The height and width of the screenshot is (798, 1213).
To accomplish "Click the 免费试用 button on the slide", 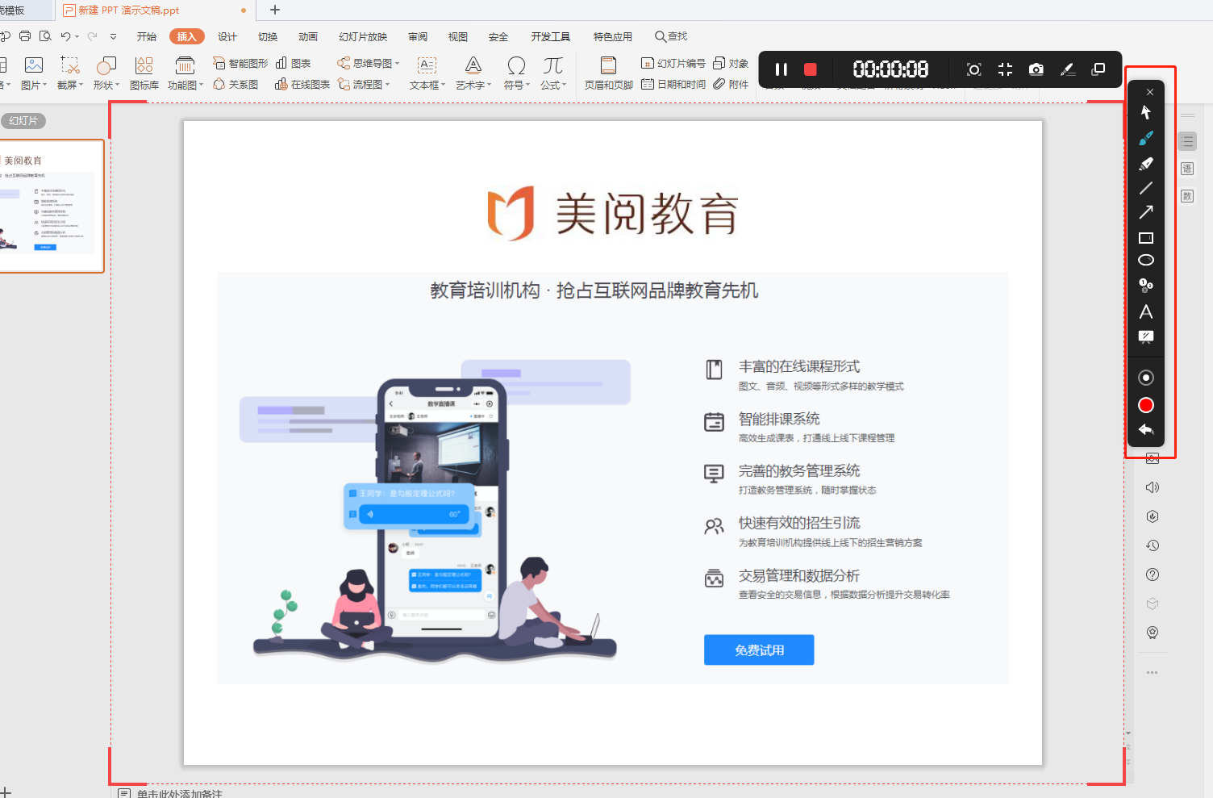I will [759, 650].
